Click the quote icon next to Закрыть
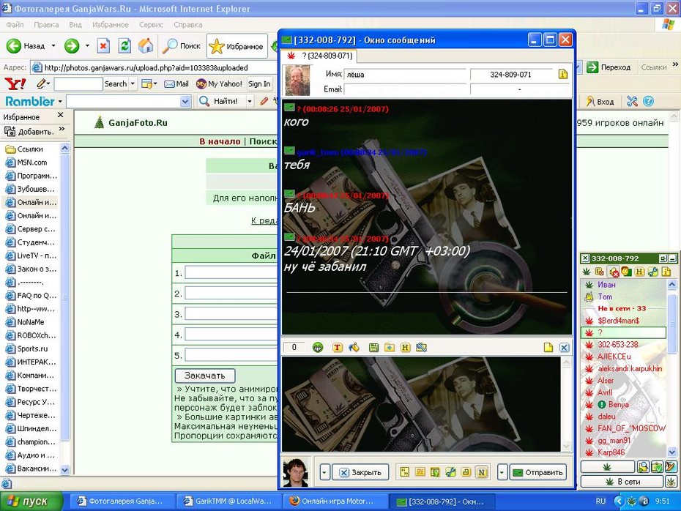The height and width of the screenshot is (511, 681). click(x=405, y=472)
